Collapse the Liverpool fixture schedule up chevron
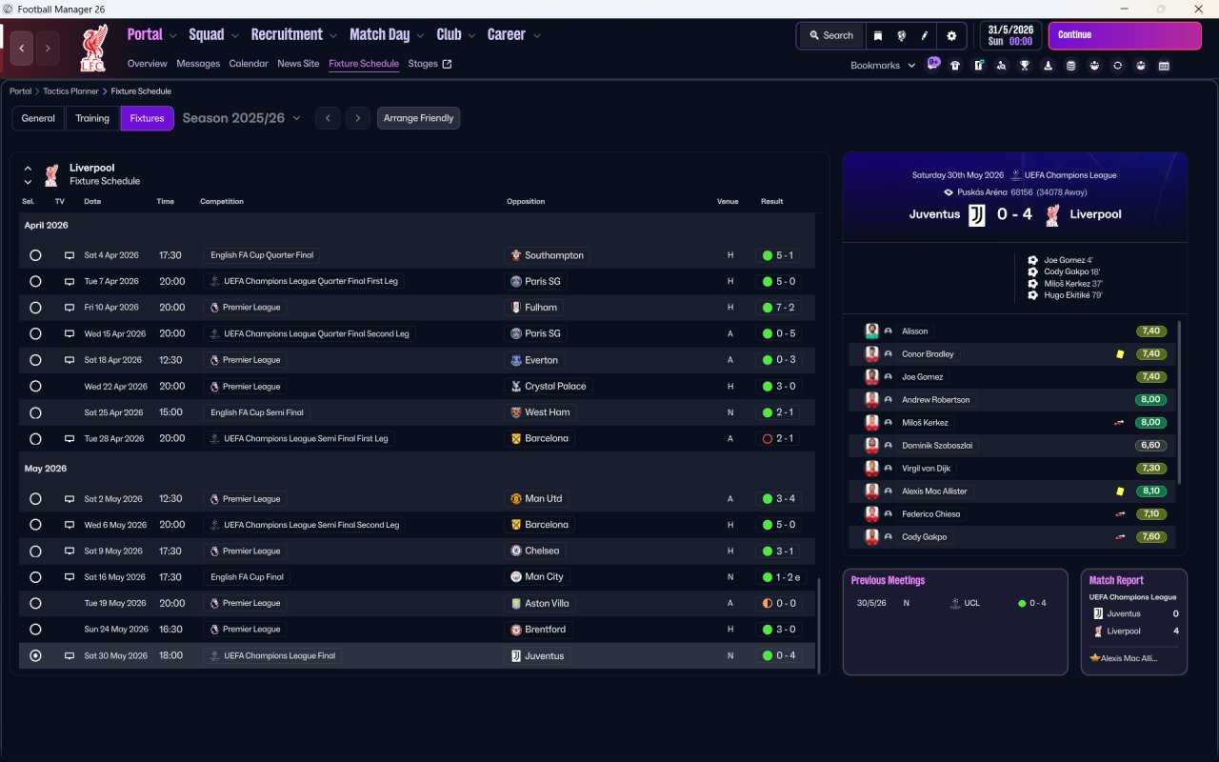Screen dimensions: 1219x762 tap(28, 168)
